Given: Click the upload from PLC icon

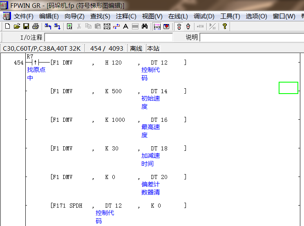Looking at the screenshot, I should pyautogui.click(x=48, y=27).
